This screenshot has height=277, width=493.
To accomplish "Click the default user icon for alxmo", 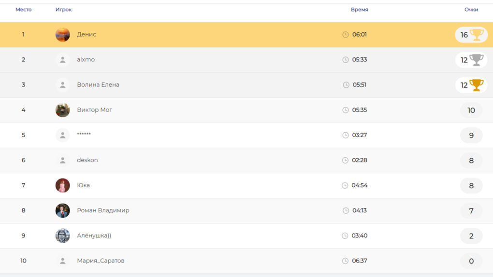I will (x=63, y=60).
